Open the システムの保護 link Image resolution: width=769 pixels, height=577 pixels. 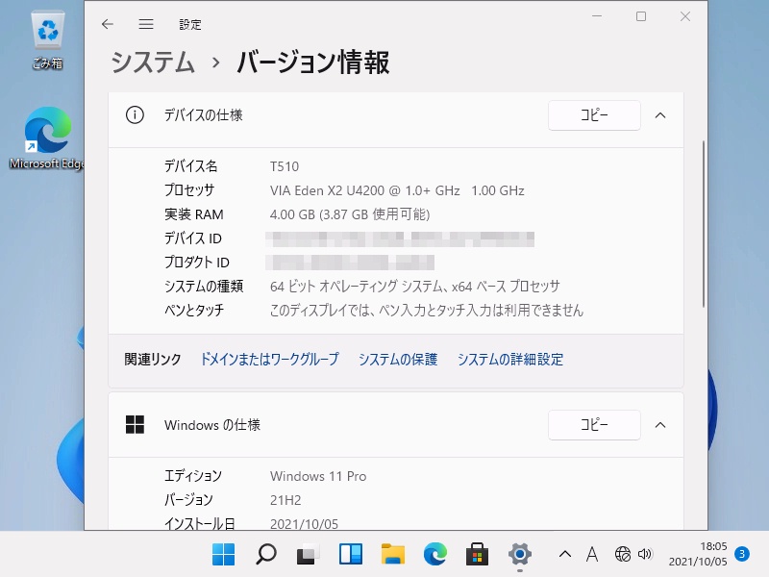(398, 359)
